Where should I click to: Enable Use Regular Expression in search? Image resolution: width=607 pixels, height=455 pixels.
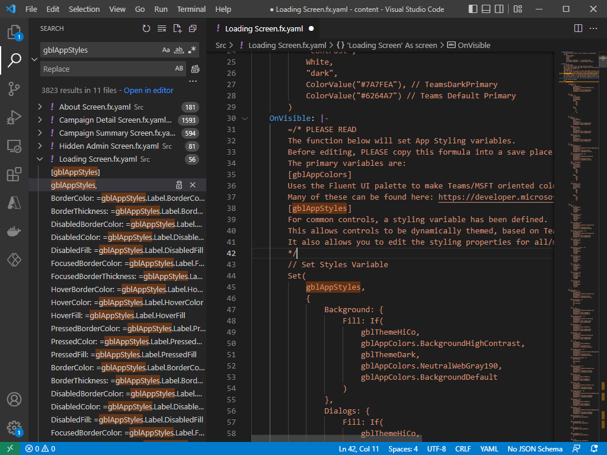[193, 50]
